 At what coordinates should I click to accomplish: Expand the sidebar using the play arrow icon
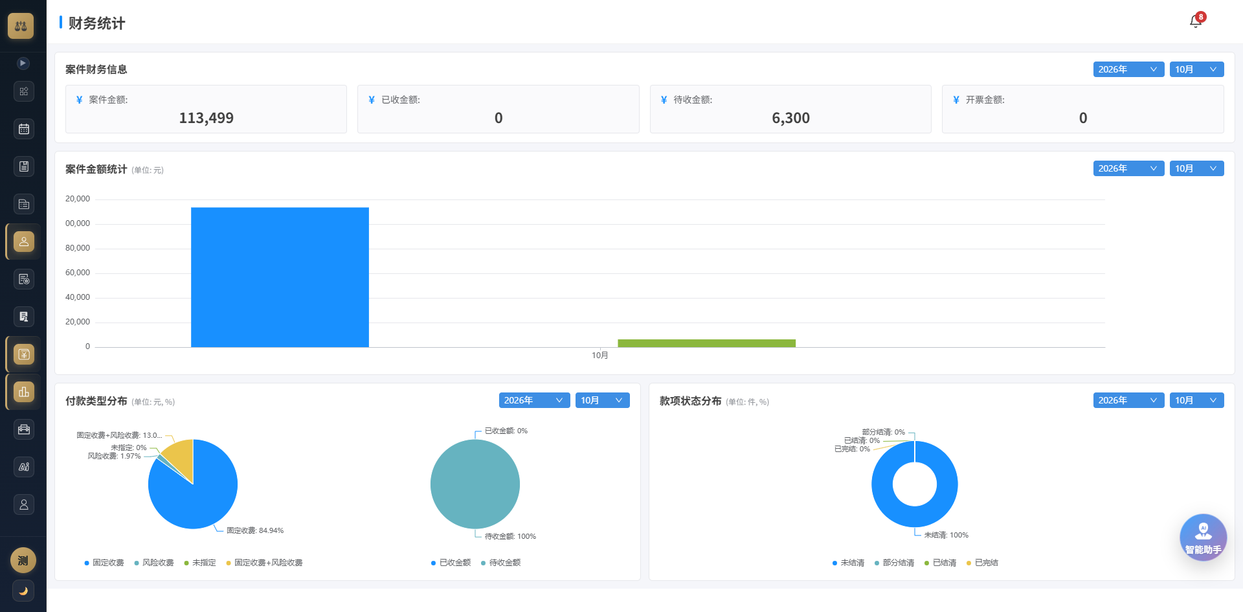coord(23,63)
